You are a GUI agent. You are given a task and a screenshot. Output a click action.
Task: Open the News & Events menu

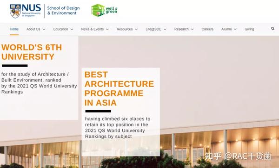[x=93, y=29]
